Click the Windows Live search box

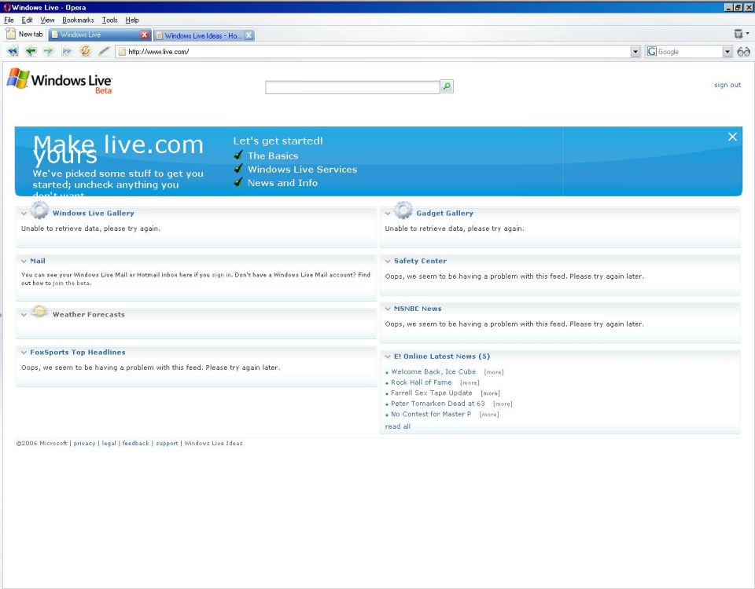[352, 87]
